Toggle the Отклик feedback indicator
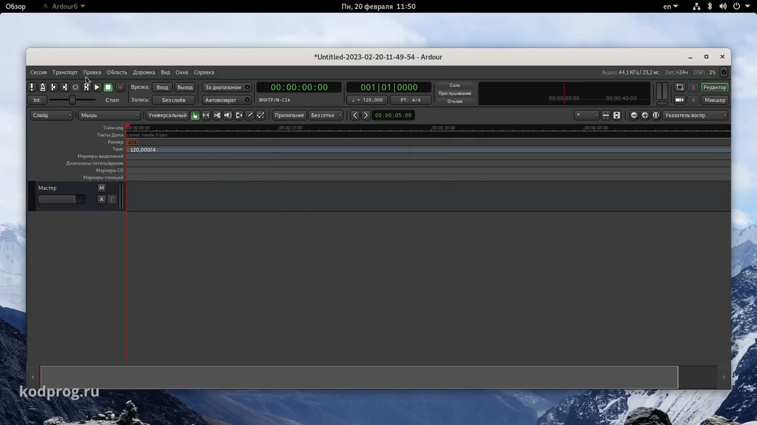 (455, 102)
